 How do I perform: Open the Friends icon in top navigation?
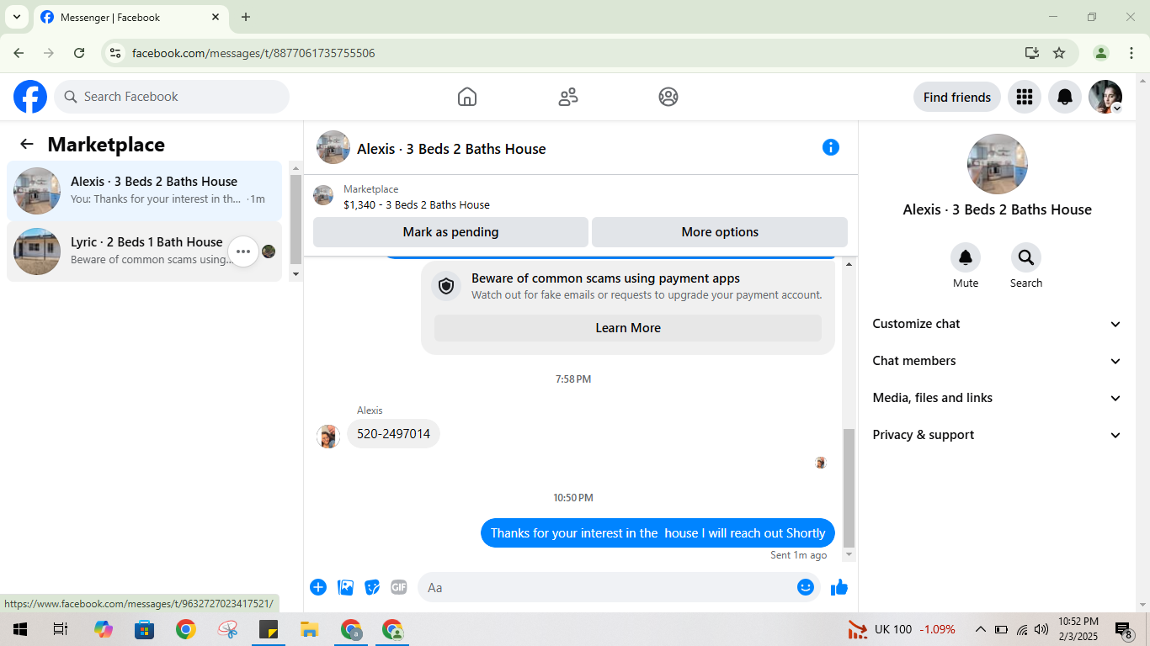[x=568, y=97]
